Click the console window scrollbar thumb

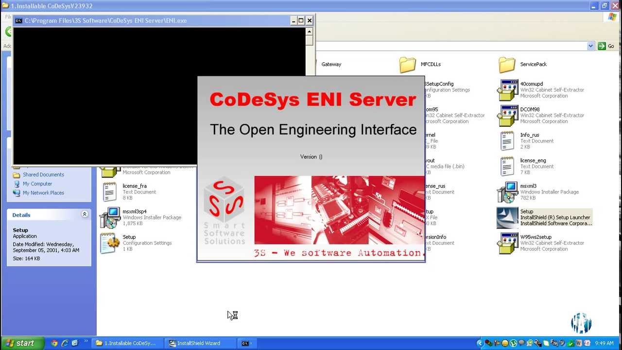point(309,40)
